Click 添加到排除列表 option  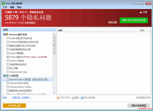pyautogui.click(x=143, y=98)
